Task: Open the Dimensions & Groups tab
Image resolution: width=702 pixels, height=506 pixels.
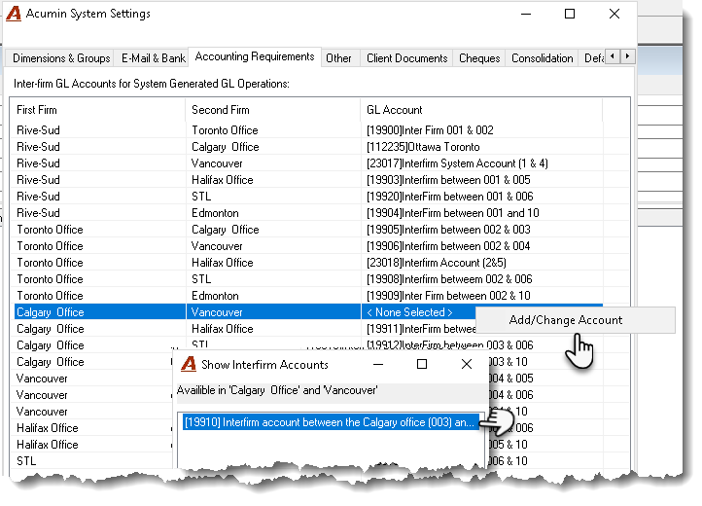Action: pyautogui.click(x=61, y=58)
